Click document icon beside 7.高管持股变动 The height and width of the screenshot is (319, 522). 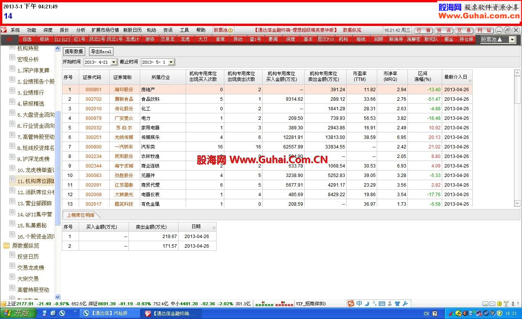[x=12, y=135]
